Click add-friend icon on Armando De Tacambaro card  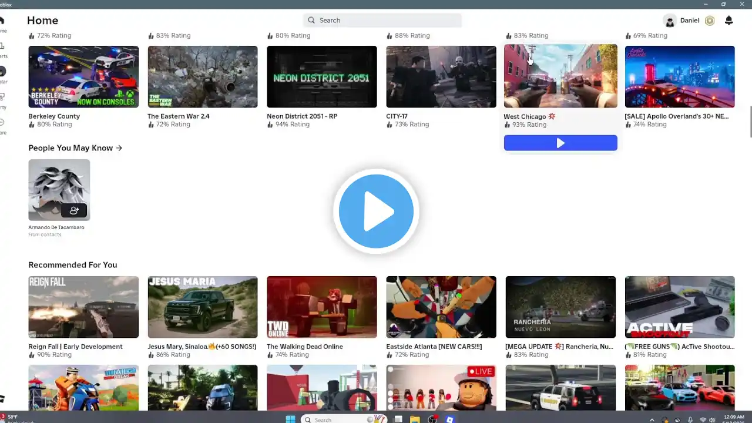point(74,210)
